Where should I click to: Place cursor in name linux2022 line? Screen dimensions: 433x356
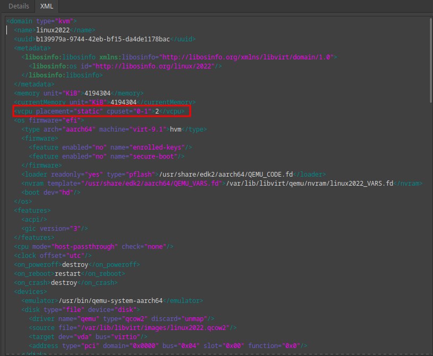coord(55,30)
